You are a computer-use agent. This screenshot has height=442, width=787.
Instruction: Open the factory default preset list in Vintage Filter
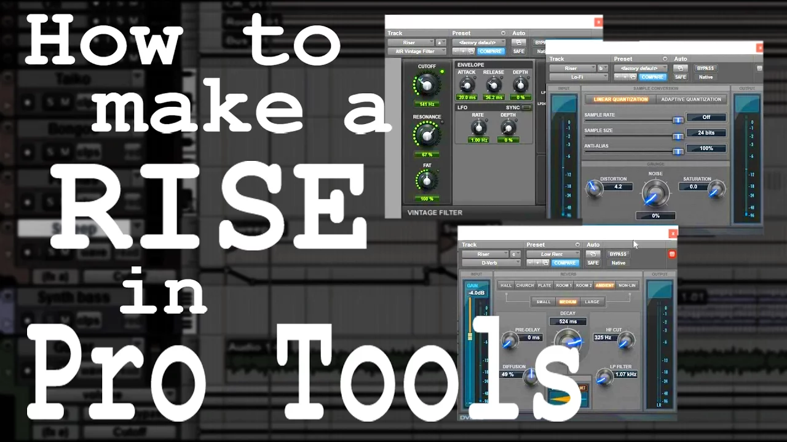point(479,42)
